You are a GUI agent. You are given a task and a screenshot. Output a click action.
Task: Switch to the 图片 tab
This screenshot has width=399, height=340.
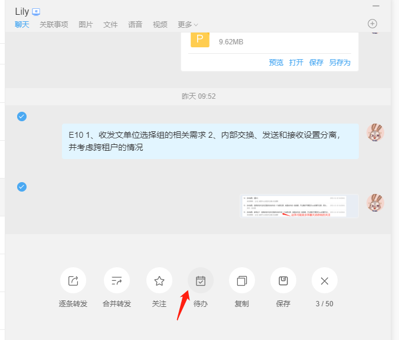click(x=86, y=25)
